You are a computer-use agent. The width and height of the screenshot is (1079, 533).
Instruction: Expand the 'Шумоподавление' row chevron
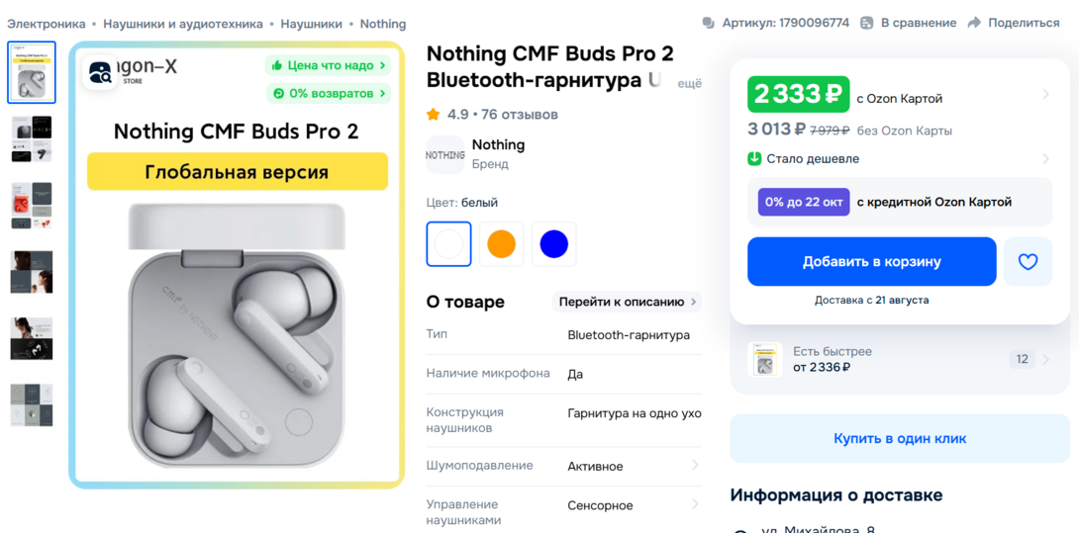(x=695, y=466)
